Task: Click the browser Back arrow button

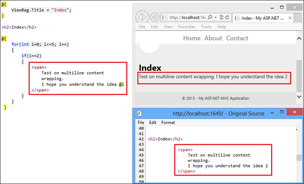Action: click(x=142, y=17)
